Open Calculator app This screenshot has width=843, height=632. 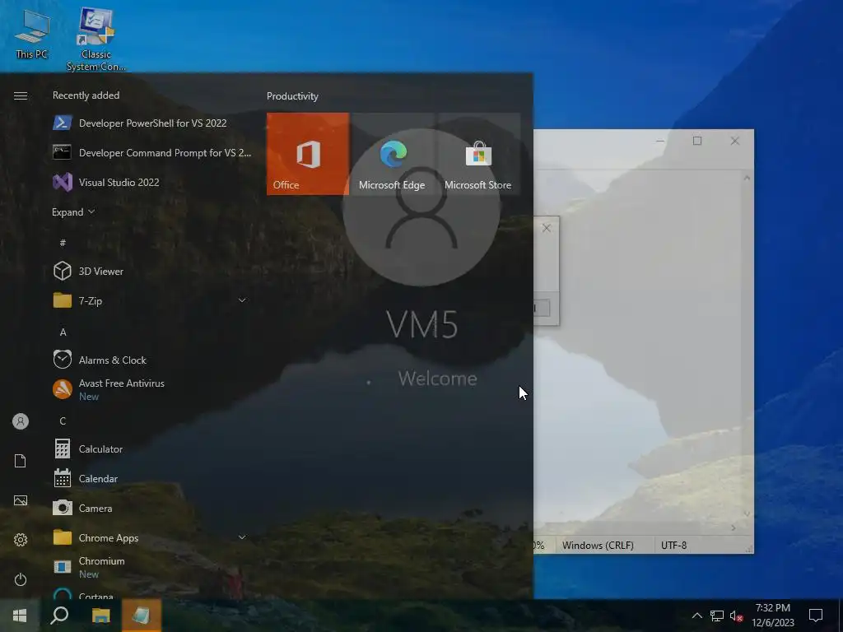click(152, 448)
